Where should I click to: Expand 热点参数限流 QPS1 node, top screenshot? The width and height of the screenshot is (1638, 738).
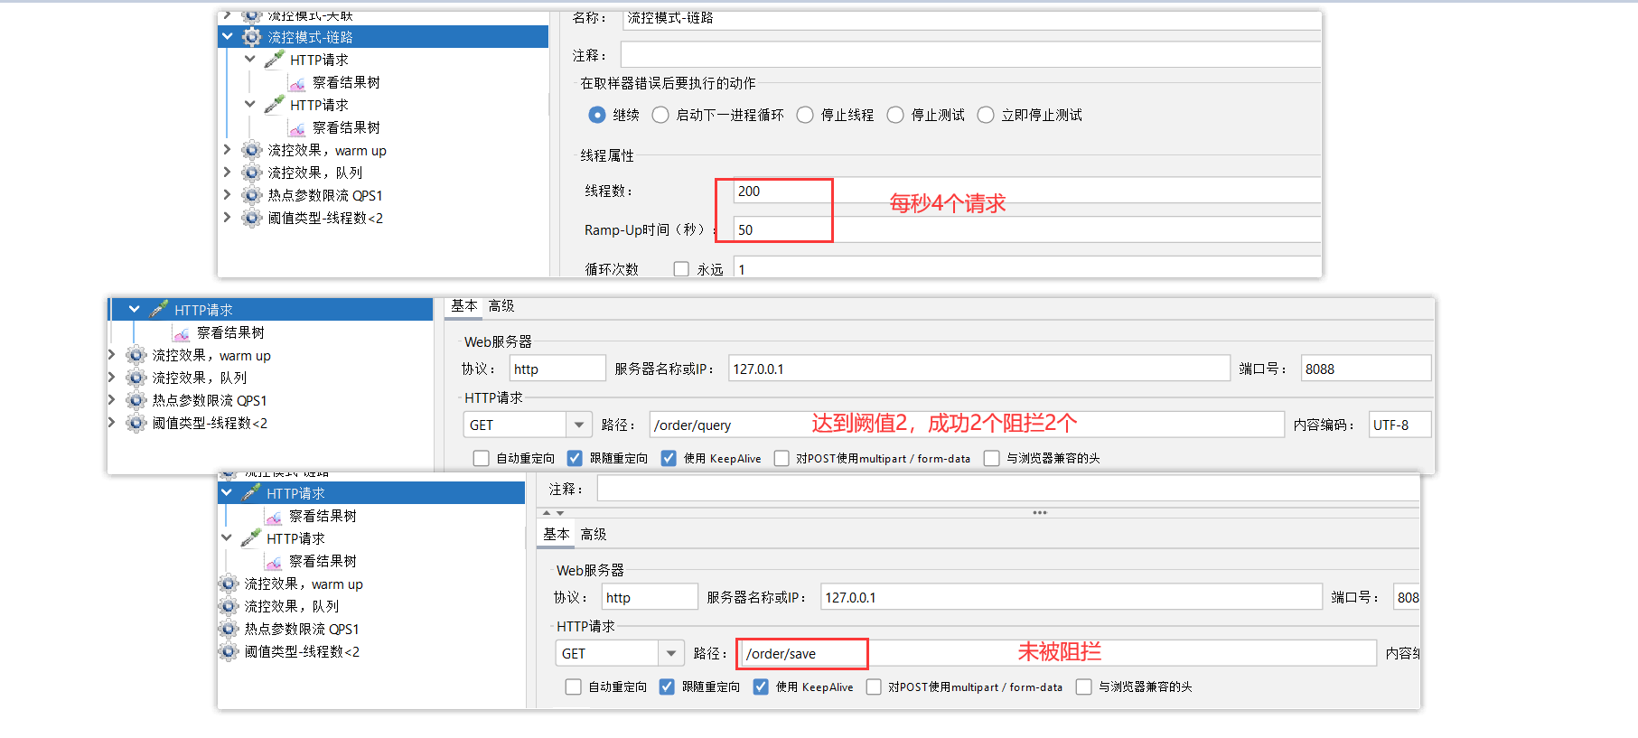pyautogui.click(x=227, y=194)
